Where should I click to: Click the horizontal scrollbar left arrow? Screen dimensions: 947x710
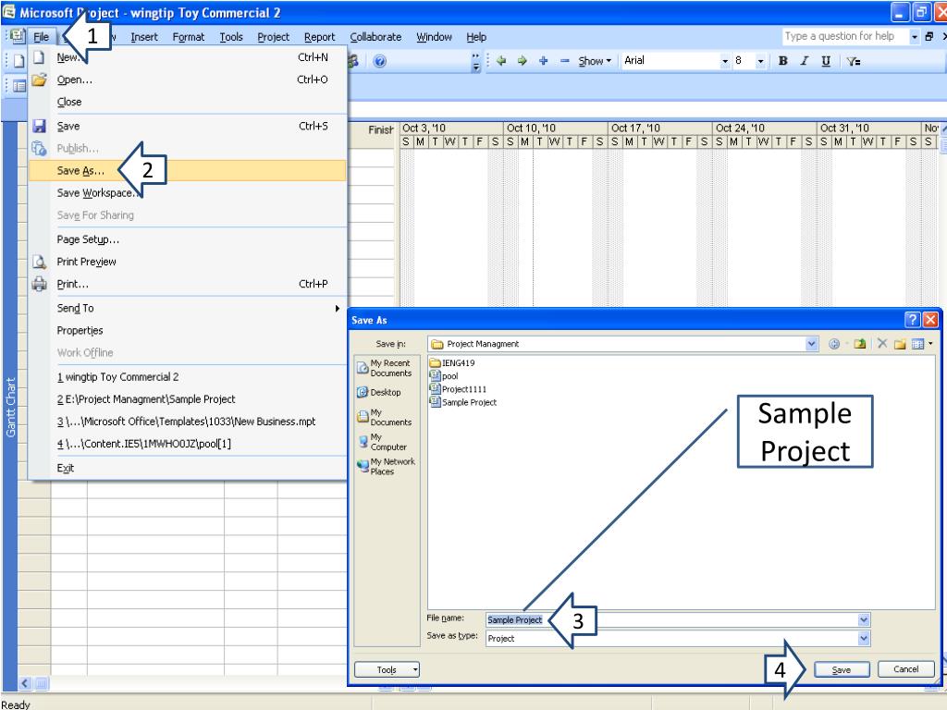tap(25, 683)
